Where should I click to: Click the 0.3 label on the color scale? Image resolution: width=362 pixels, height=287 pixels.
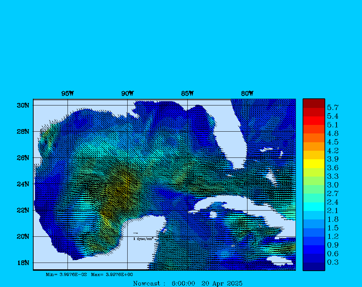click(x=332, y=262)
